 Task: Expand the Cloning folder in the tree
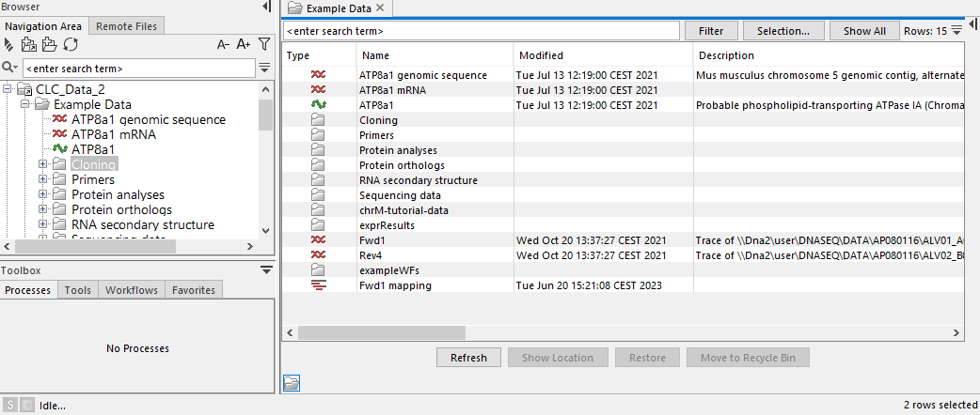(x=43, y=164)
